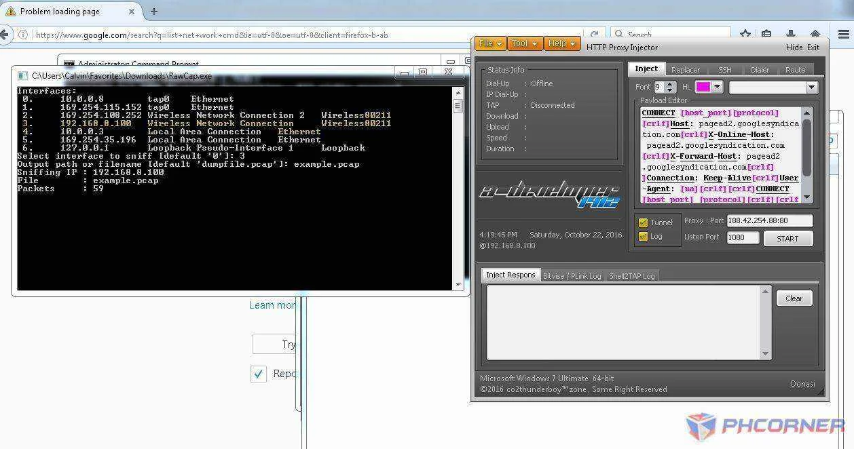Open a new Firefox tab

pos(154,12)
